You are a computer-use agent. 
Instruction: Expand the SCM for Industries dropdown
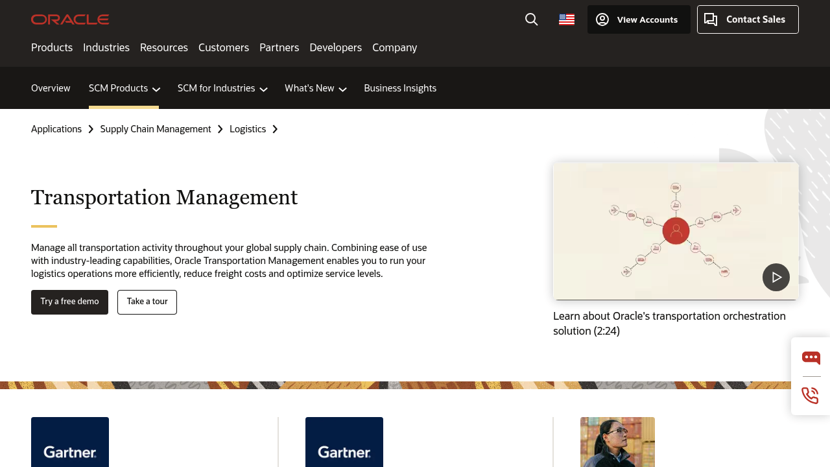pos(221,88)
